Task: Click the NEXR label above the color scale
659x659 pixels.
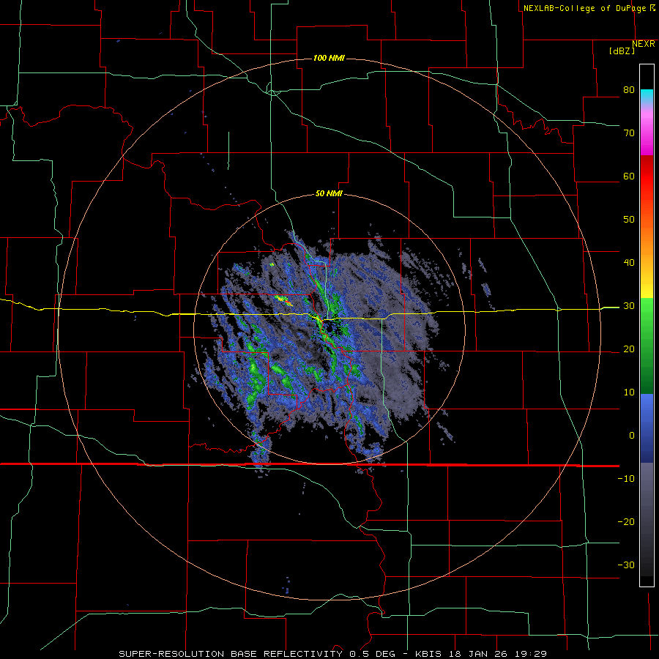Action: 644,44
